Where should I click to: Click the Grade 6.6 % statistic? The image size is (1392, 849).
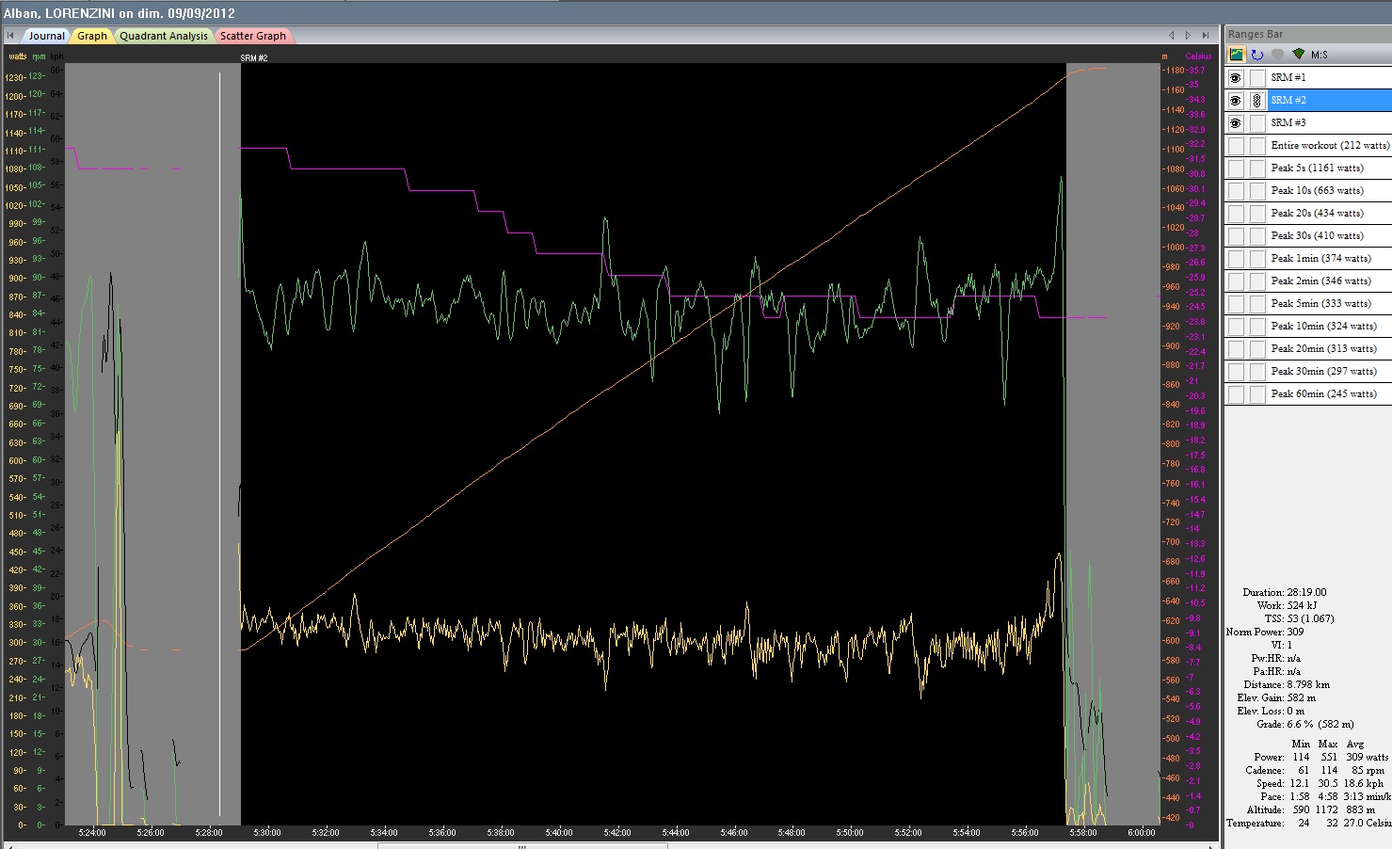pyautogui.click(x=1305, y=725)
